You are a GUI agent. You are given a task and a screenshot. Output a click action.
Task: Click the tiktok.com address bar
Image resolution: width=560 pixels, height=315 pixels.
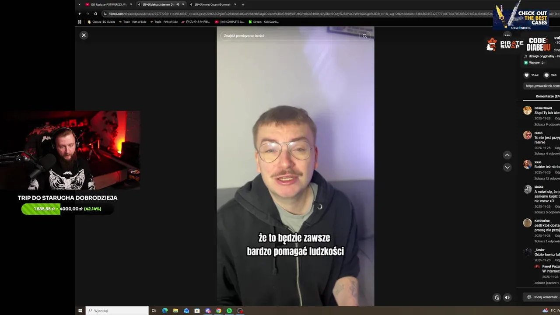click(x=297, y=14)
